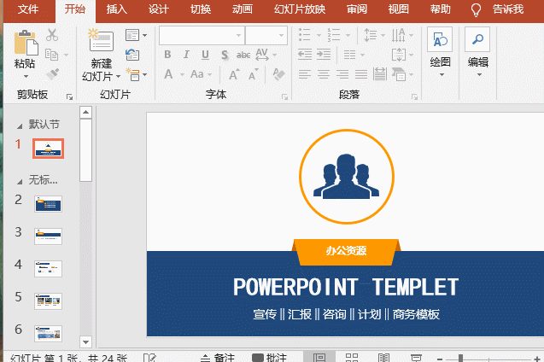The height and width of the screenshot is (362, 544).
Task: Toggle text Shadow effect
Action: click(225, 55)
